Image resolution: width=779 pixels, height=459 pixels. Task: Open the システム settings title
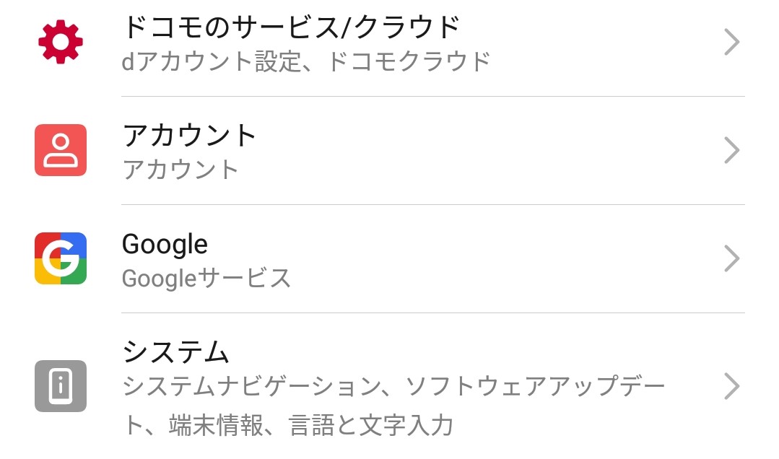click(176, 351)
